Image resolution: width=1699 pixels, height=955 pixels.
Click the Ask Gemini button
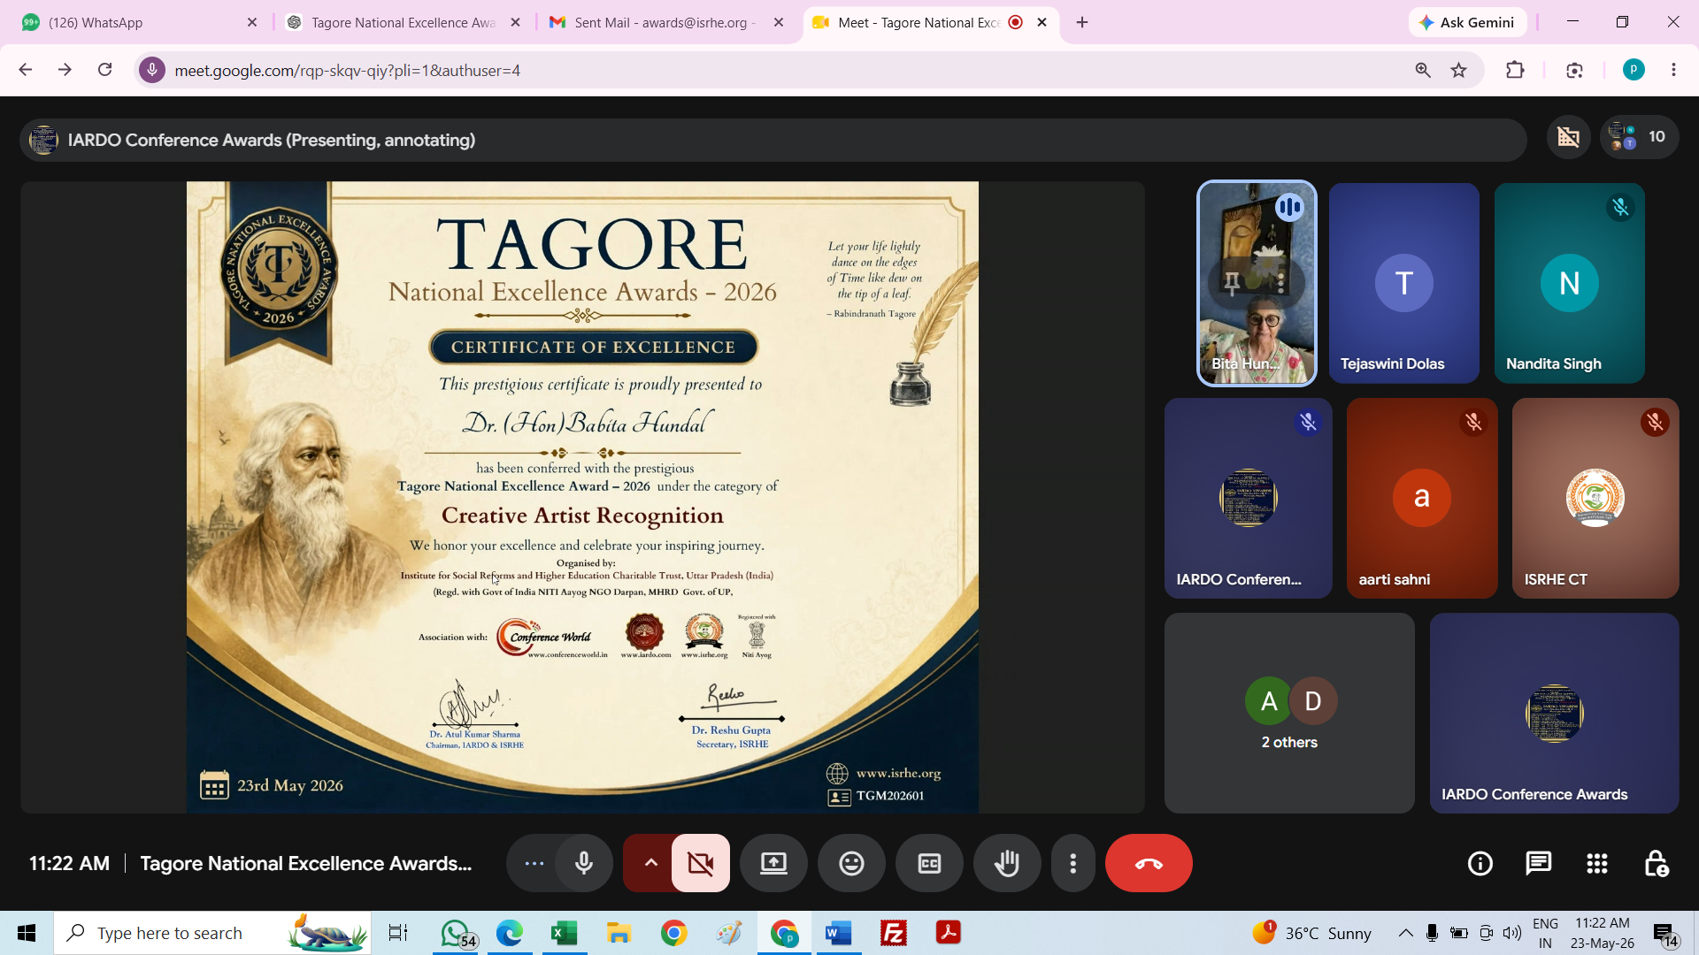pos(1467,22)
